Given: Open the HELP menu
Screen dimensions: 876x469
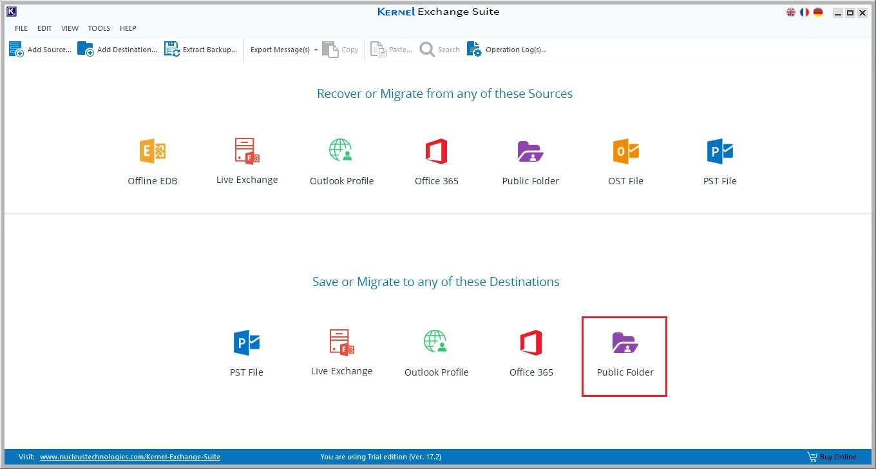Looking at the screenshot, I should pyautogui.click(x=128, y=28).
